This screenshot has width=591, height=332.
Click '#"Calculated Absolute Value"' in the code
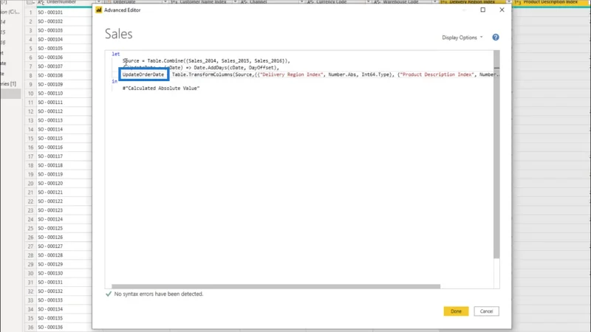[161, 88]
